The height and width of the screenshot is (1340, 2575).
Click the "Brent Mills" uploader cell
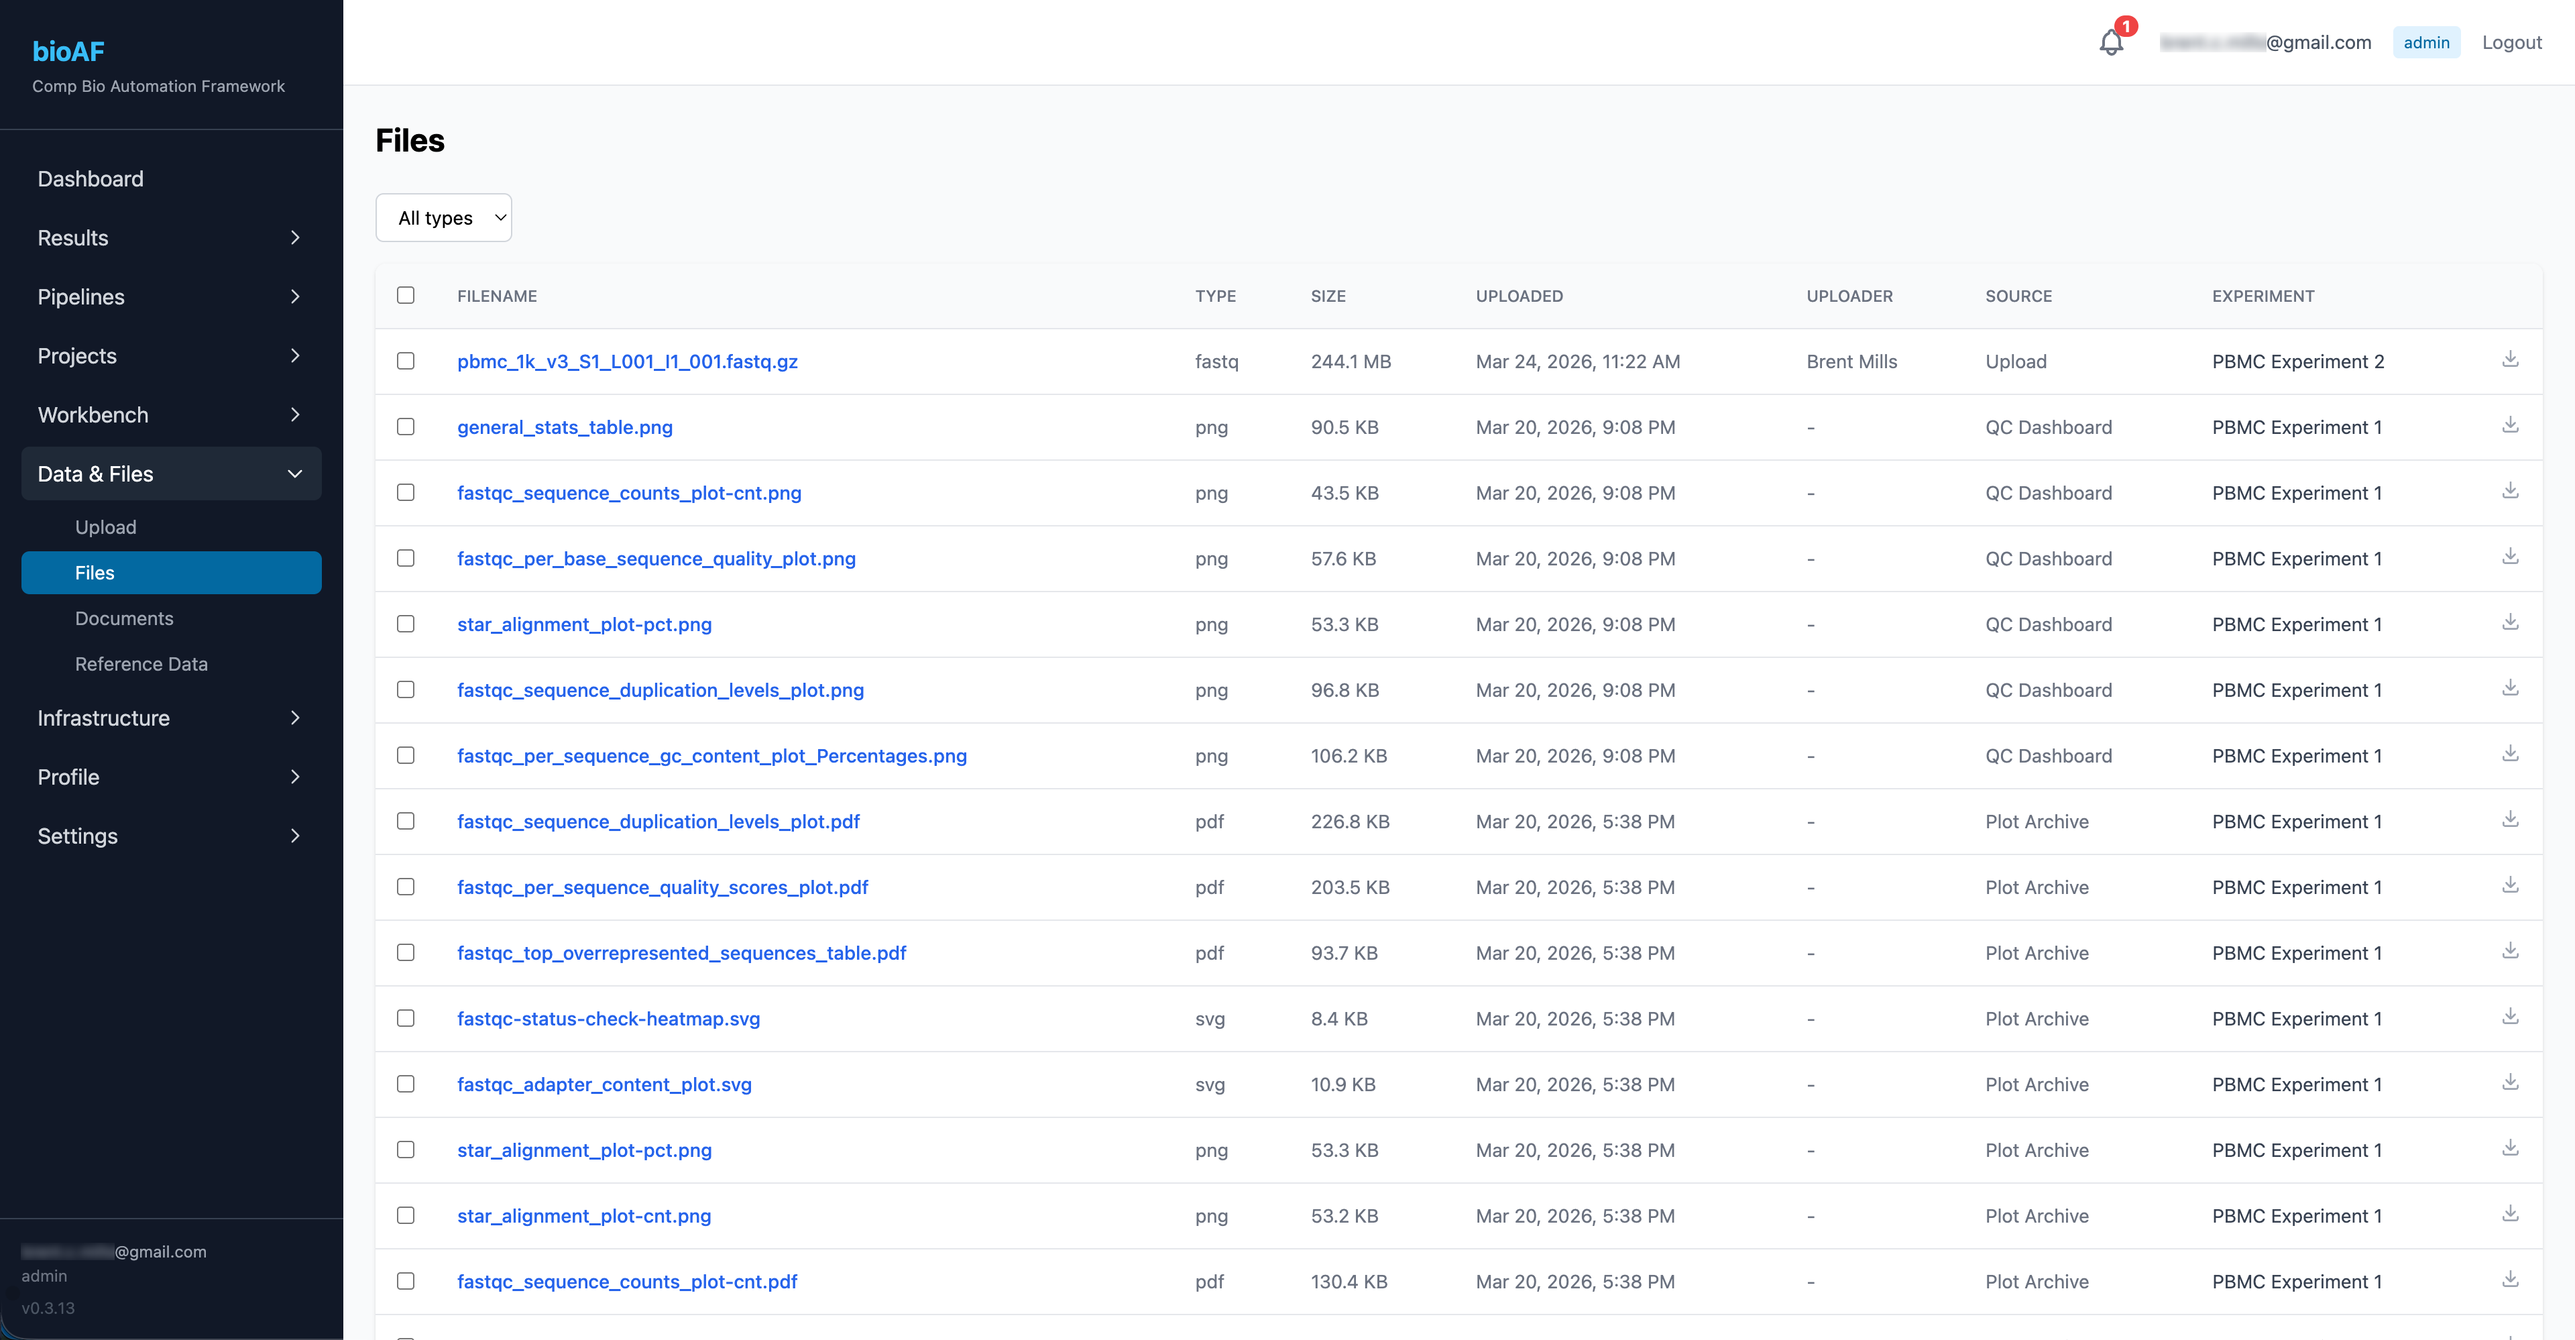click(x=1851, y=362)
